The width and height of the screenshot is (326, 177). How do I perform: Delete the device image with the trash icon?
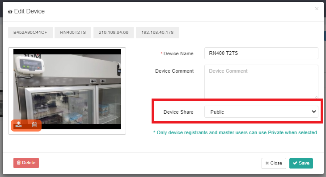tap(34, 124)
